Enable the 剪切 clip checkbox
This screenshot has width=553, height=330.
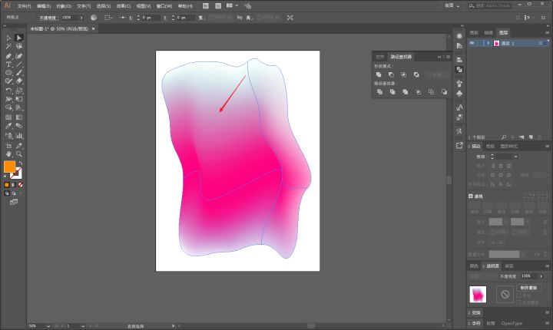(x=519, y=295)
